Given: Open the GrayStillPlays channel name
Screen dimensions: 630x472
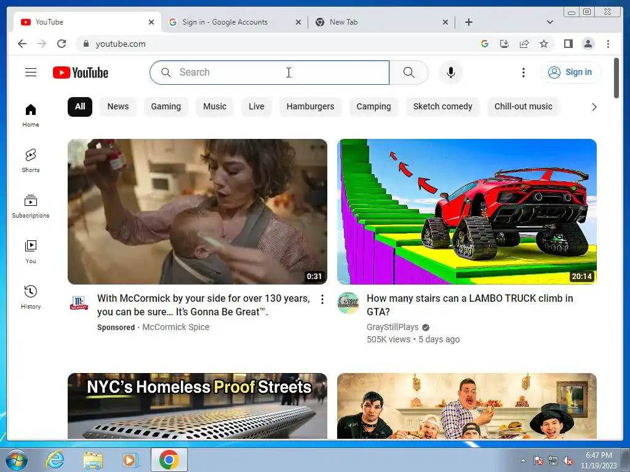Looking at the screenshot, I should tap(393, 327).
